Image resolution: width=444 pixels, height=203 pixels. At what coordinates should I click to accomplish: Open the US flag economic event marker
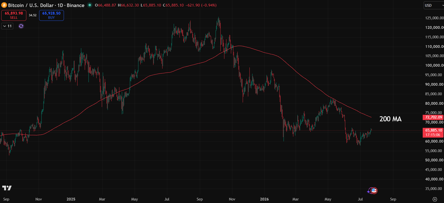pos(374,191)
